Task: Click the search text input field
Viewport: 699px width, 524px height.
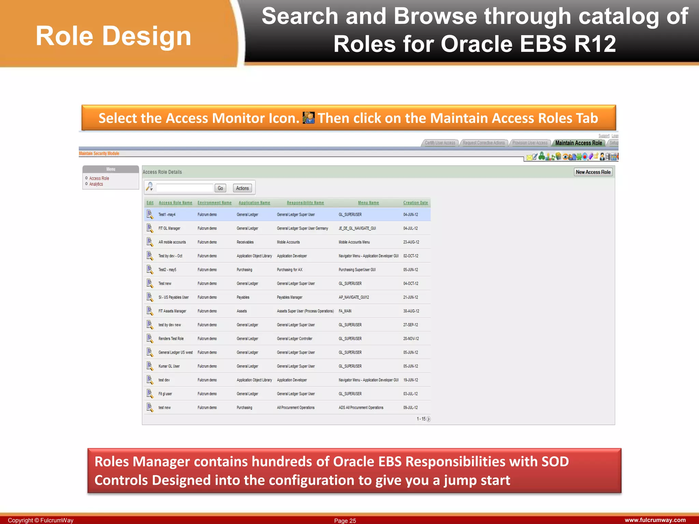Action: tap(185, 188)
